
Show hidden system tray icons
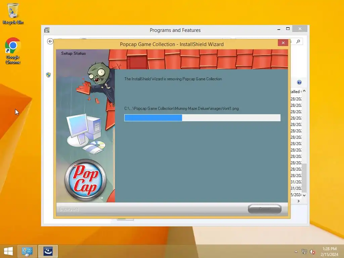[x=296, y=252]
